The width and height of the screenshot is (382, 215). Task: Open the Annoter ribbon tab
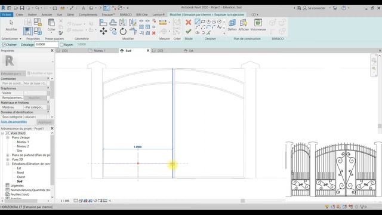47,14
